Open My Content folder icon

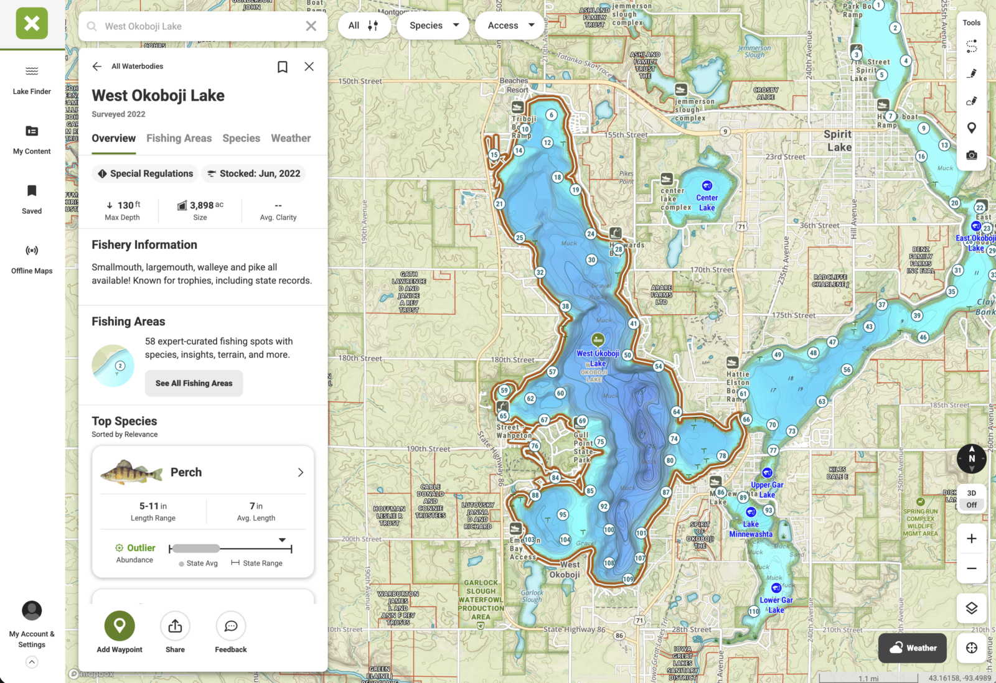tap(32, 131)
